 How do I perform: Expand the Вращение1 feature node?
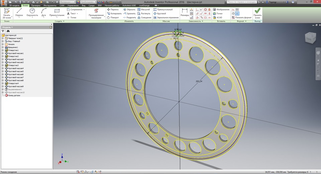point(3,47)
